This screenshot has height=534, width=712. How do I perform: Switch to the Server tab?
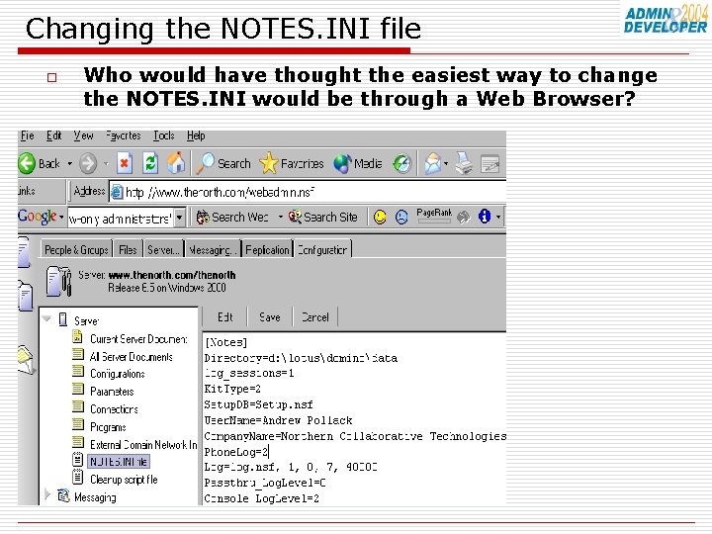coord(163,250)
